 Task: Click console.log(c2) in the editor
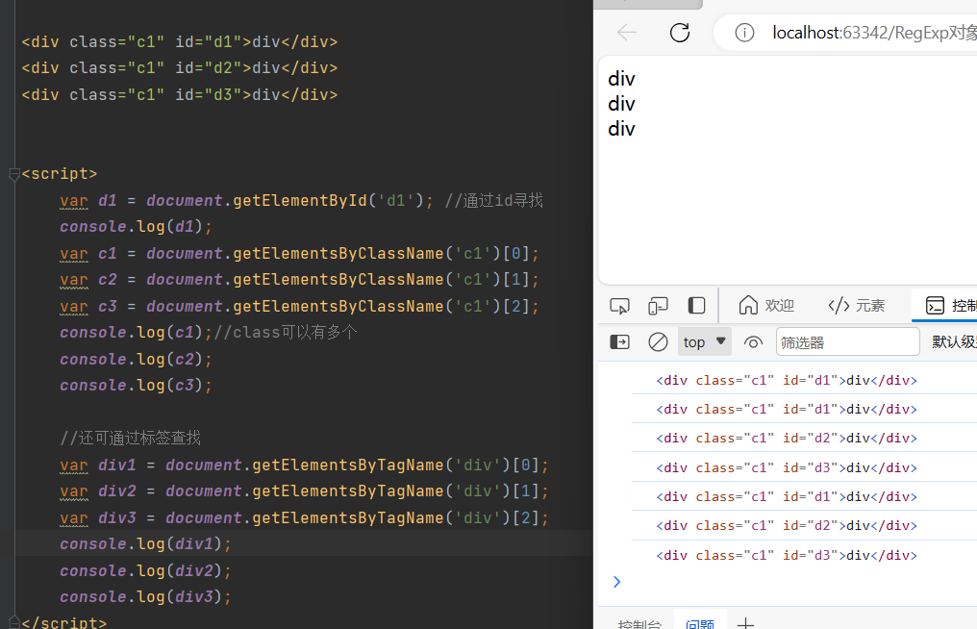click(136, 359)
